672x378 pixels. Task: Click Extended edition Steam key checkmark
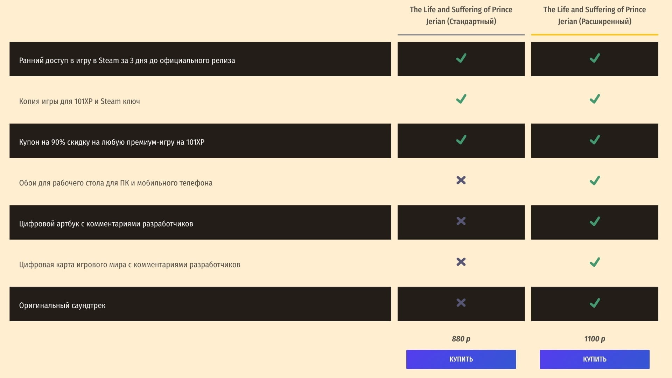(594, 99)
